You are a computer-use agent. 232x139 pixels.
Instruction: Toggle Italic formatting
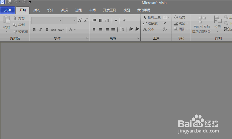click(40, 29)
